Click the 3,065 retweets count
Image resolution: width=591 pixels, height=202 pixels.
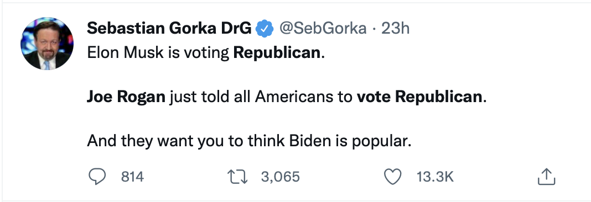click(281, 177)
